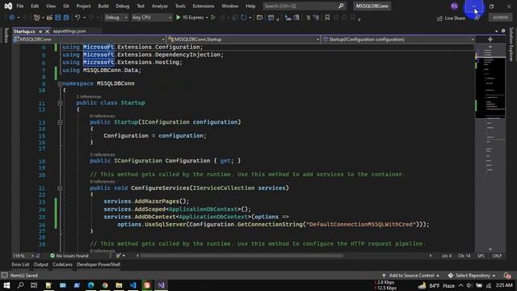Viewport: 517px width, 291px height.
Task: Open the Build menu
Action: [103, 6]
